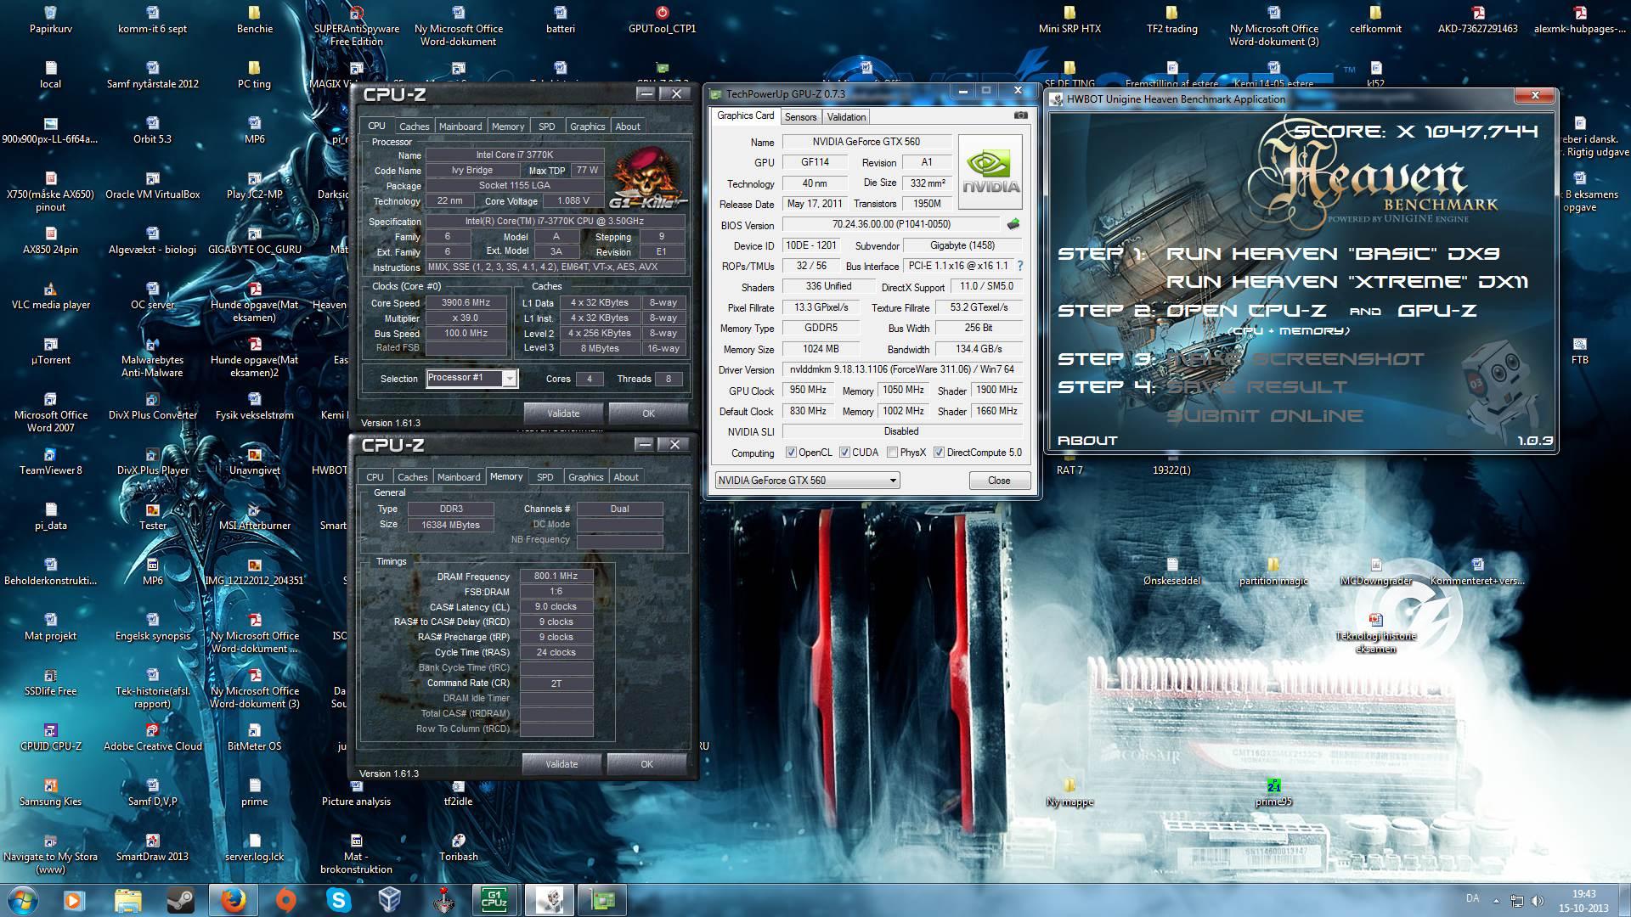Open the SSDlife Free desktop icon
The height and width of the screenshot is (917, 1631).
(x=51, y=682)
